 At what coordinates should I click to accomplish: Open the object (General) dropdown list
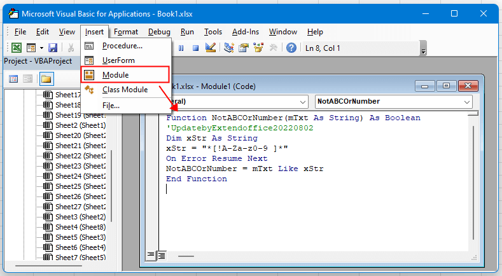[x=302, y=101]
